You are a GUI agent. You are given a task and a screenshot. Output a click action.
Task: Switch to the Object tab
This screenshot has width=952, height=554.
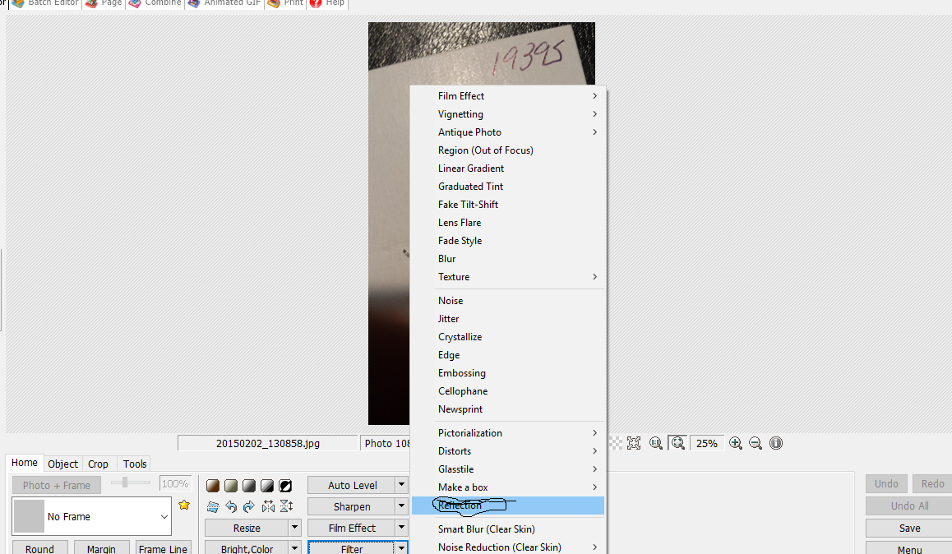[x=63, y=464]
